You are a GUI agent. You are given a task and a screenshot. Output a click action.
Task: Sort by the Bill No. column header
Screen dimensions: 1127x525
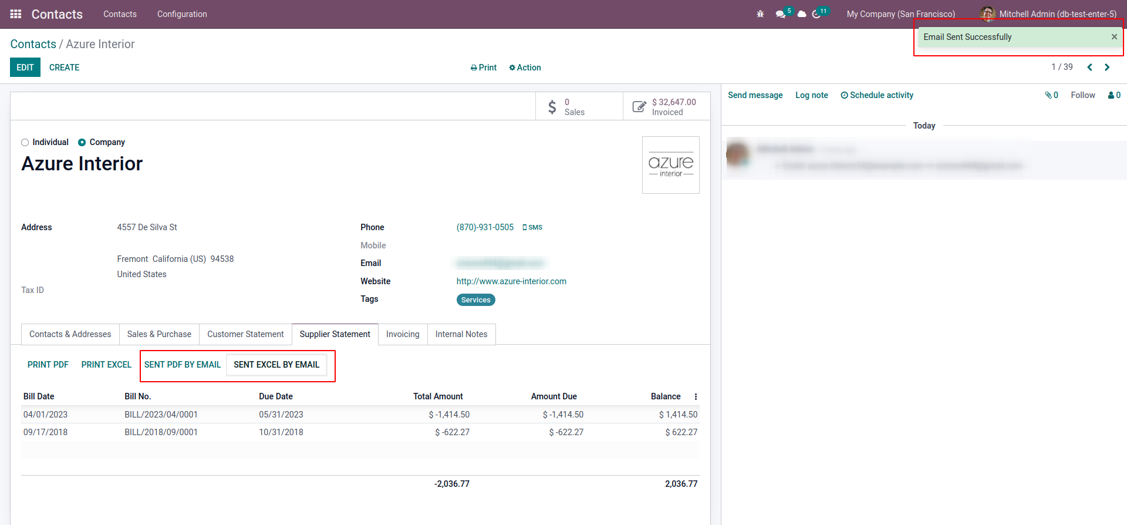tap(138, 396)
